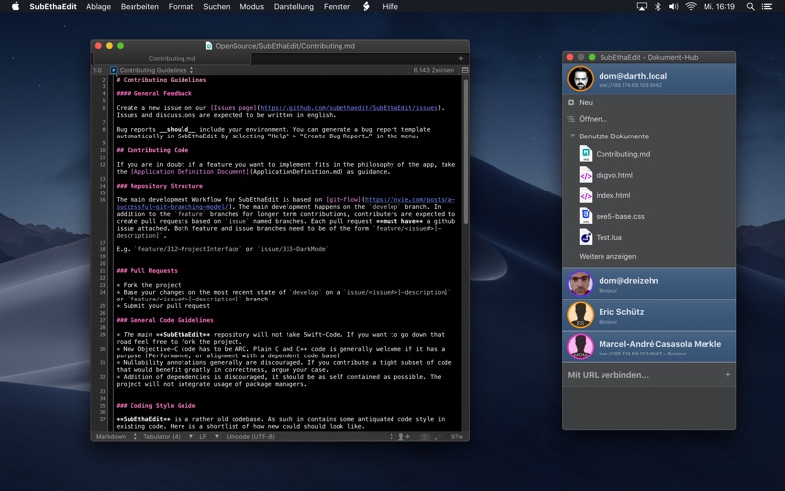Screen dimensions: 785x491
Task: Click the hash symbol icon beside Contributing Guidelines
Action: click(x=113, y=70)
